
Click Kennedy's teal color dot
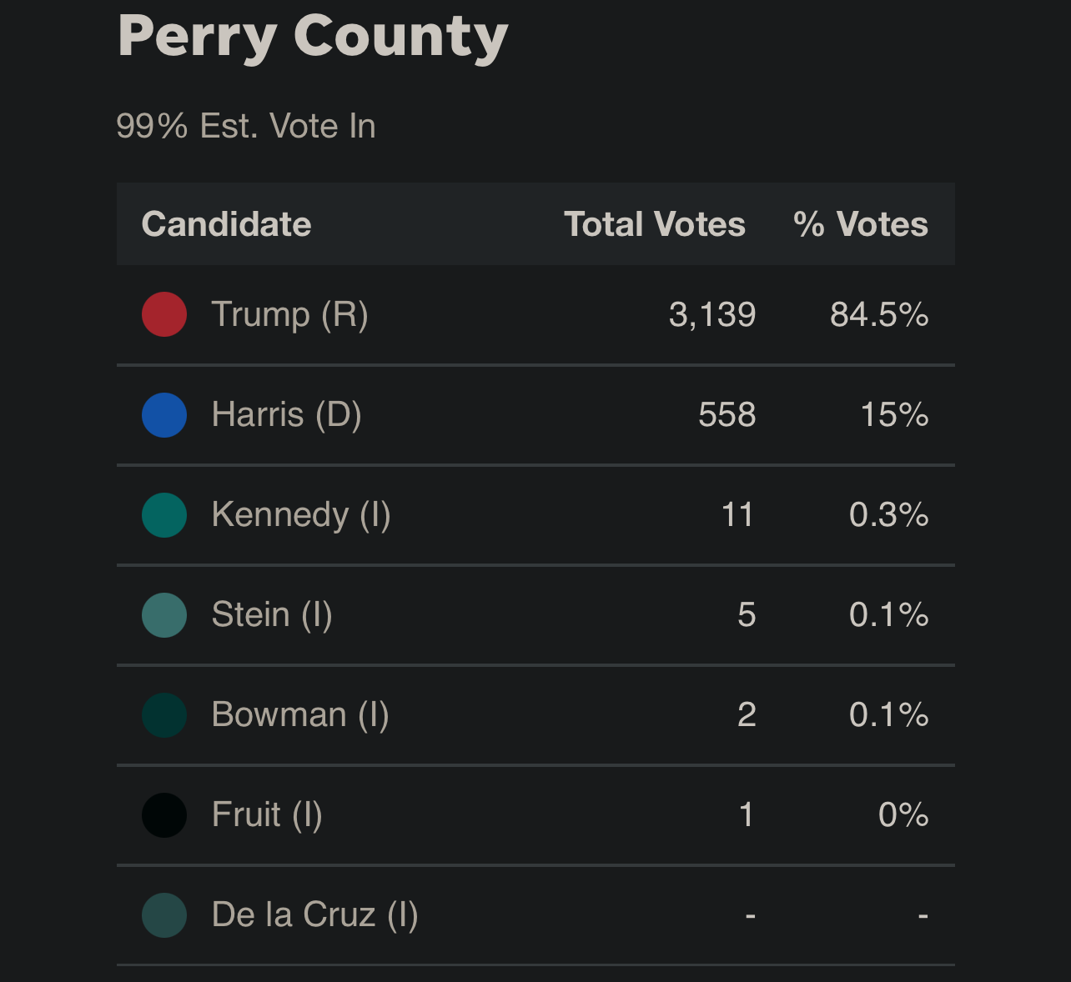point(164,515)
